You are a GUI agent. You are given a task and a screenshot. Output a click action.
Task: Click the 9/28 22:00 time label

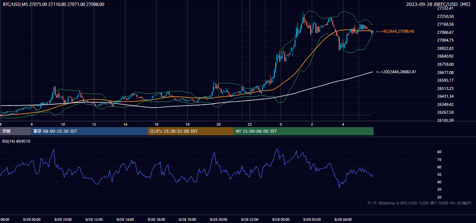(250, 219)
